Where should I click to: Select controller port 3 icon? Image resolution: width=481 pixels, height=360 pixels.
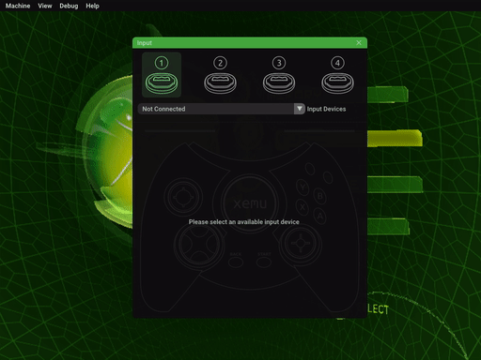pyautogui.click(x=279, y=75)
